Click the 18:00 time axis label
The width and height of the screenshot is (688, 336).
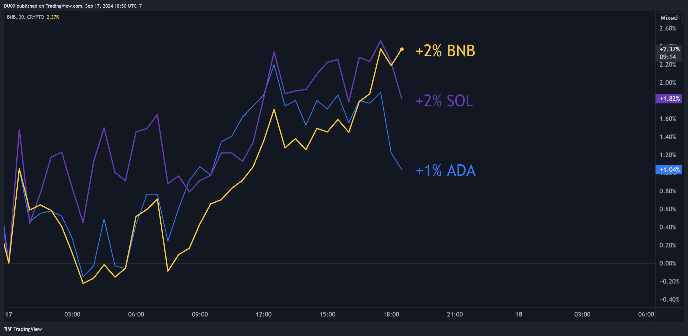click(x=391, y=314)
